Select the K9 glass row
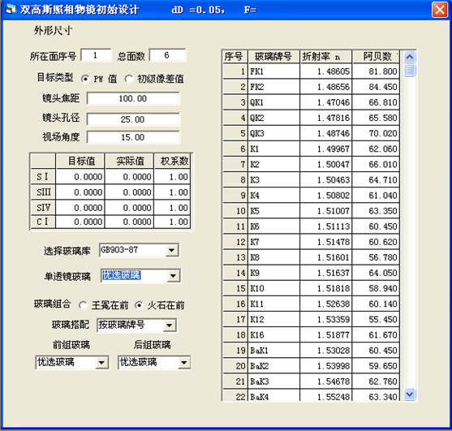Viewport: 452px width, 431px height. tap(312, 273)
